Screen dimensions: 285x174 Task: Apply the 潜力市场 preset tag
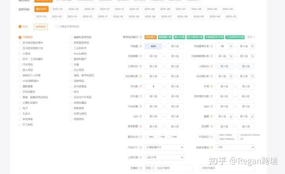179,37
